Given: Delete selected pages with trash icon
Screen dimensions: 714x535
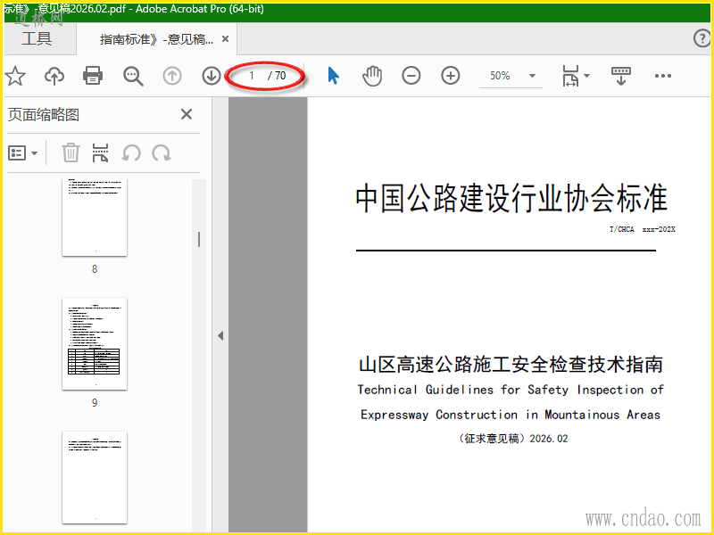Looking at the screenshot, I should 71,152.
